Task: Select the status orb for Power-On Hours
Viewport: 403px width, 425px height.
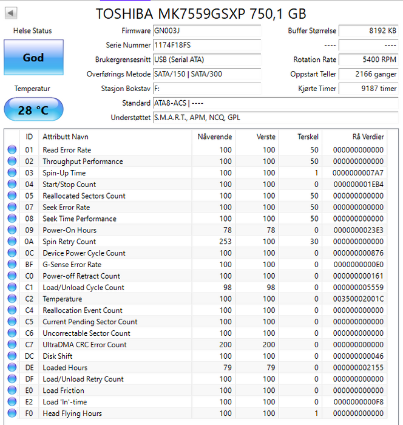Action: pos(12,230)
